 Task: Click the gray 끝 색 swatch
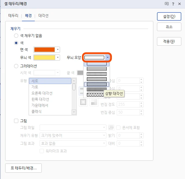pos(80,73)
